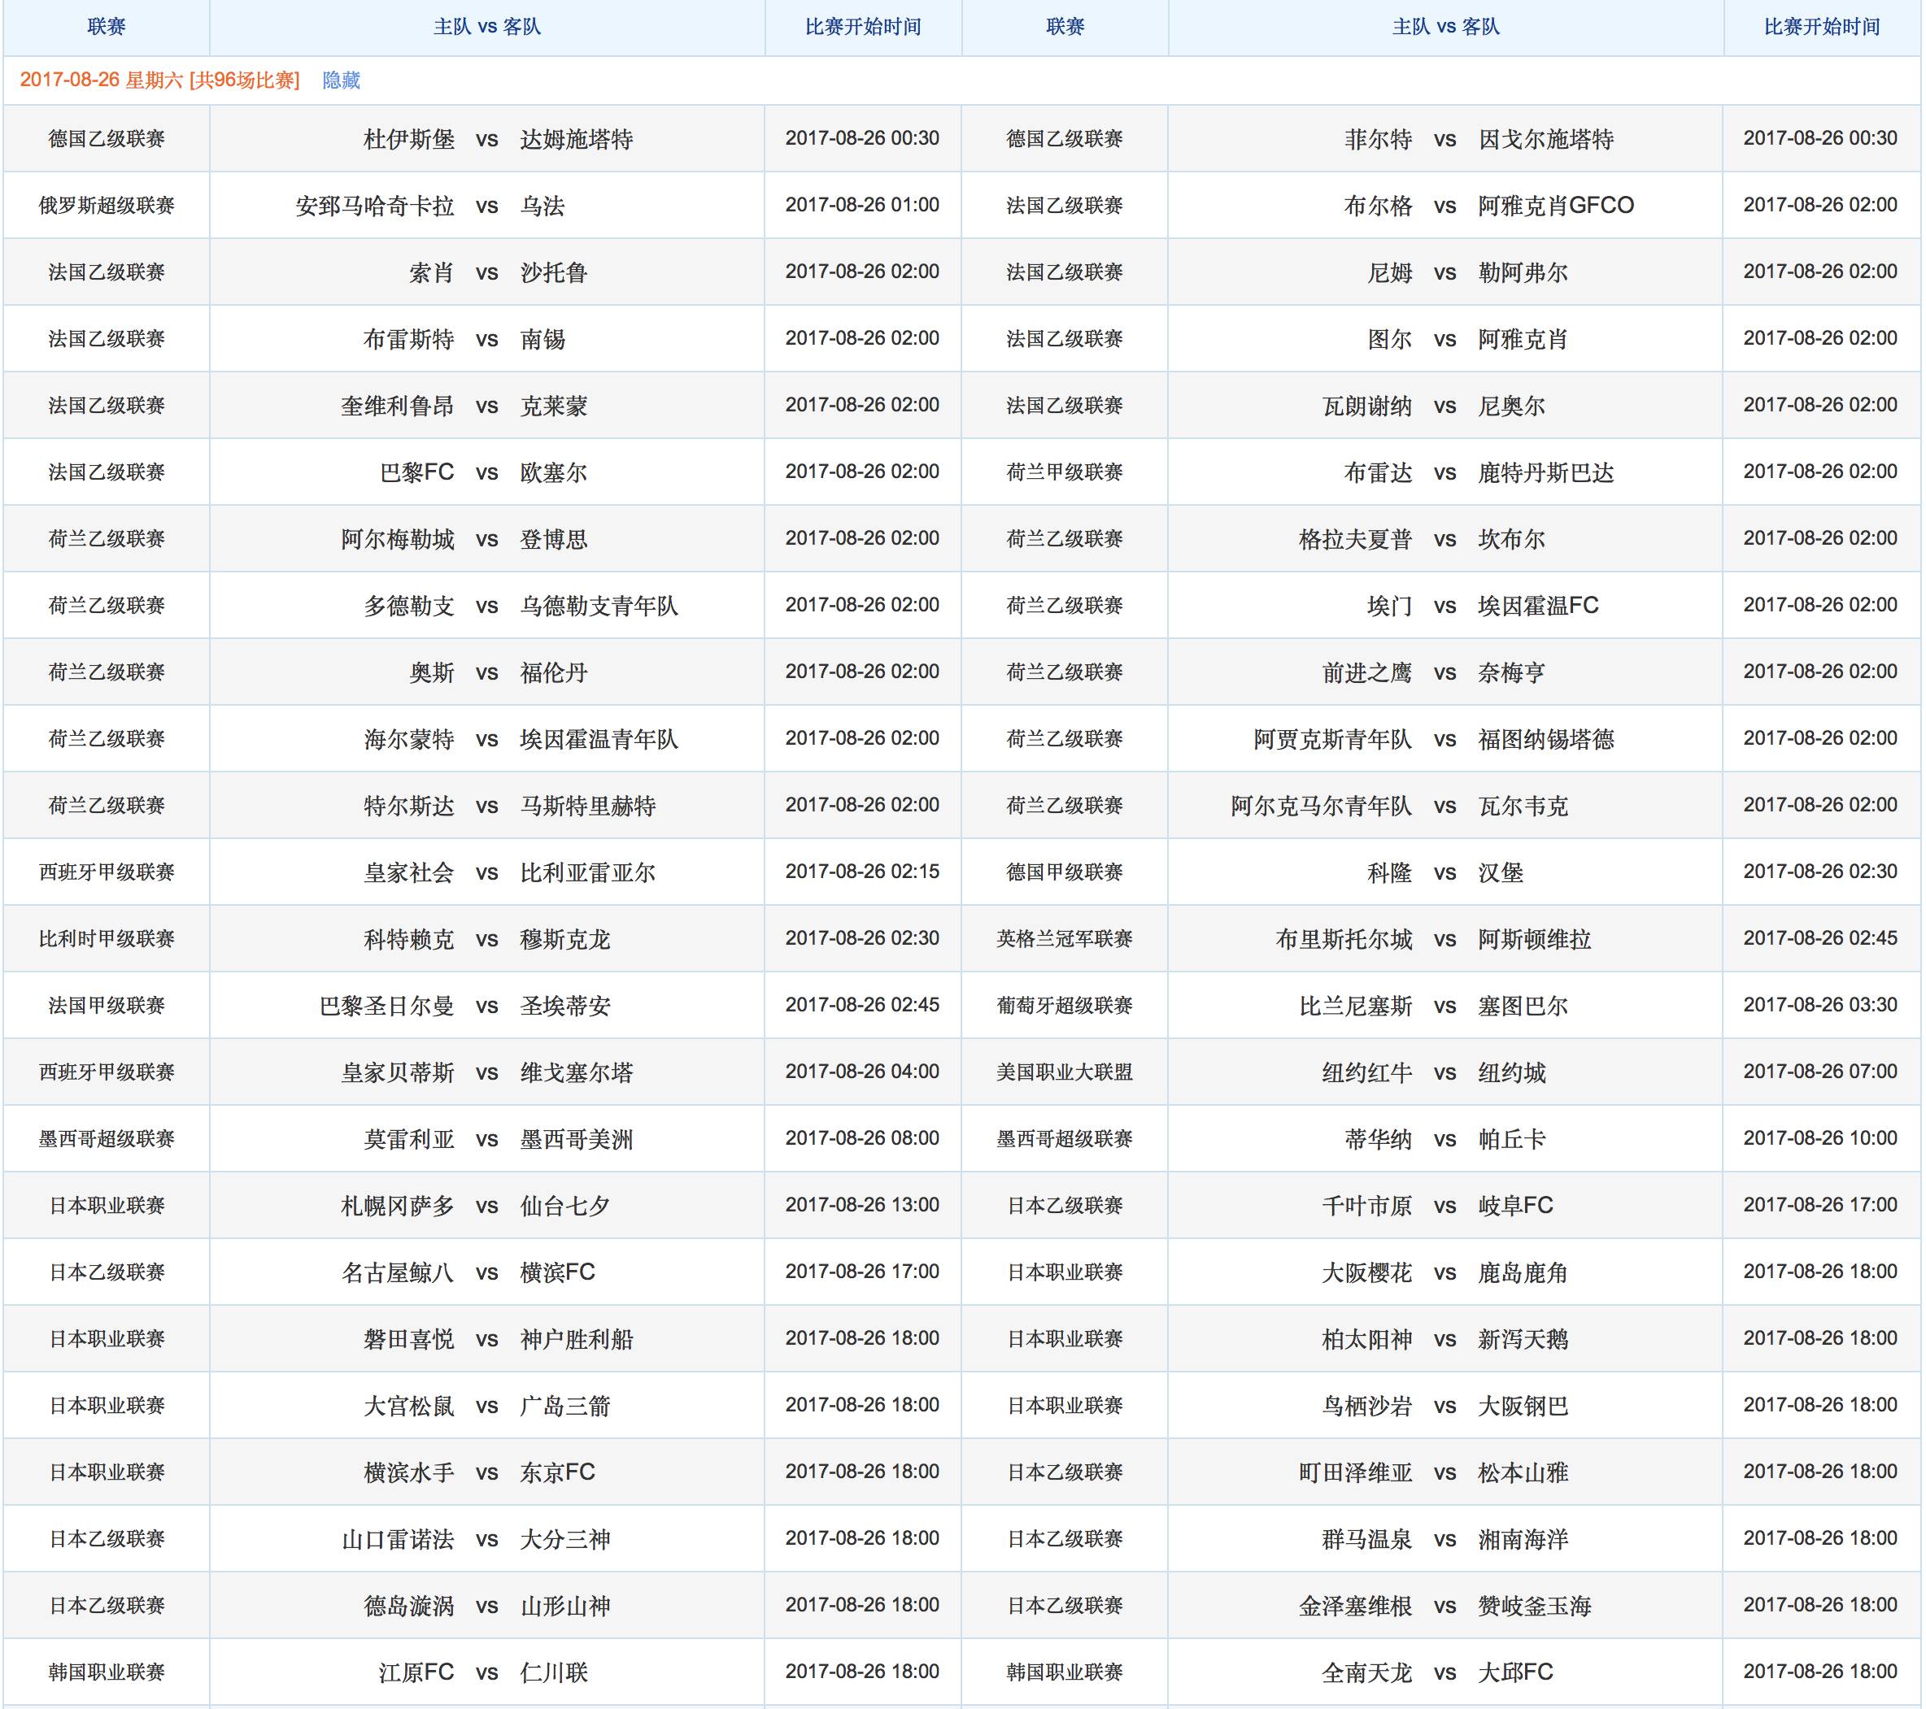Click 英格兰冠军联赛 league cell
This screenshot has width=1926, height=1709.
pos(1065,939)
